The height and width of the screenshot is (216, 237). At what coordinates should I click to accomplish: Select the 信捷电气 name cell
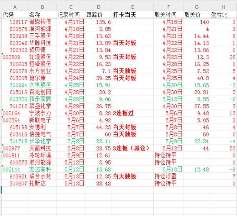[x=42, y=134]
